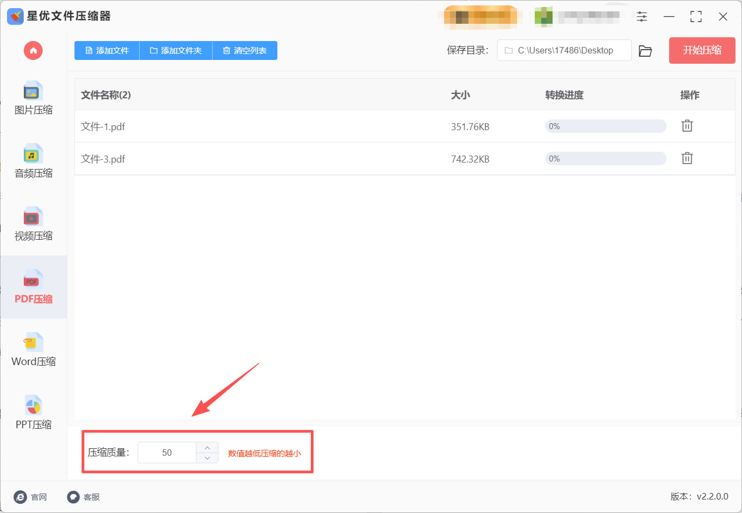742x513 pixels.
Task: Click the 压缩质量 number field
Action: [167, 453]
